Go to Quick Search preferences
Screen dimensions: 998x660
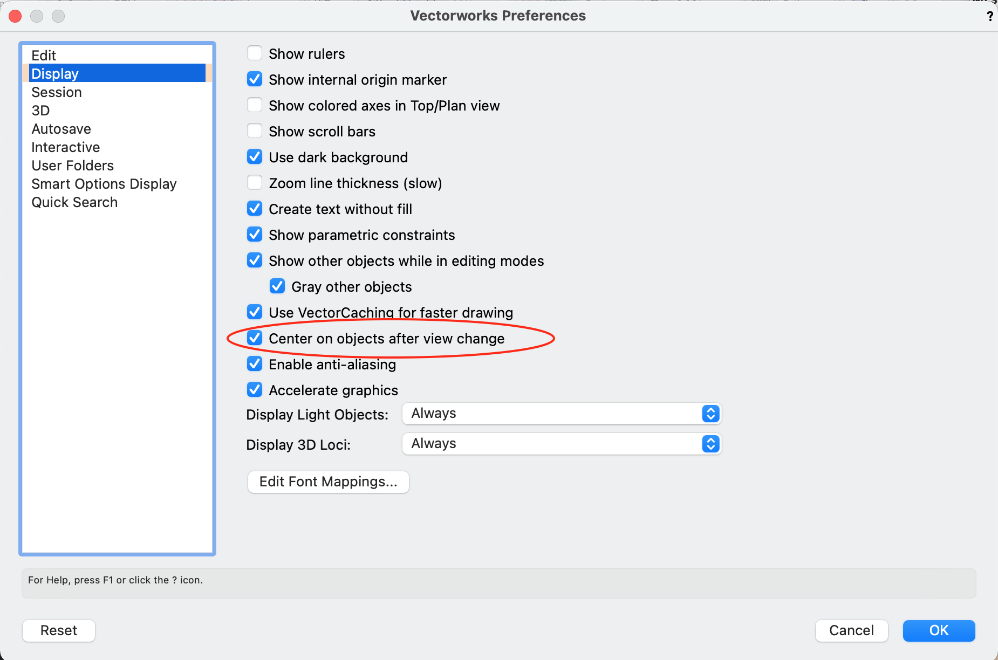click(74, 202)
